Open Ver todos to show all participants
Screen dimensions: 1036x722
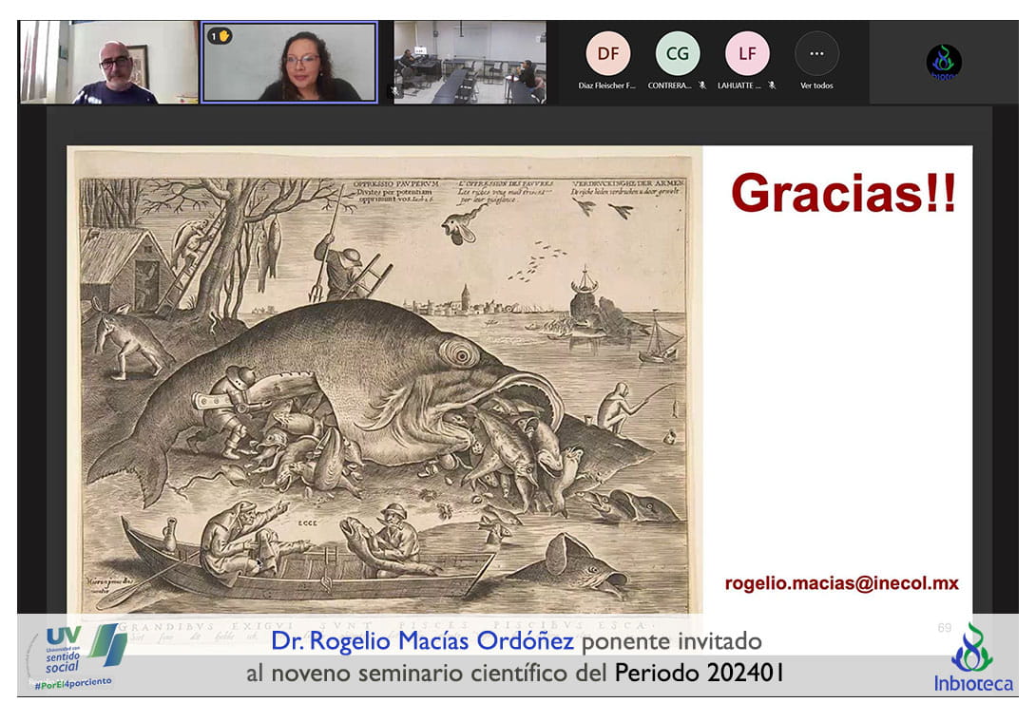tap(816, 61)
